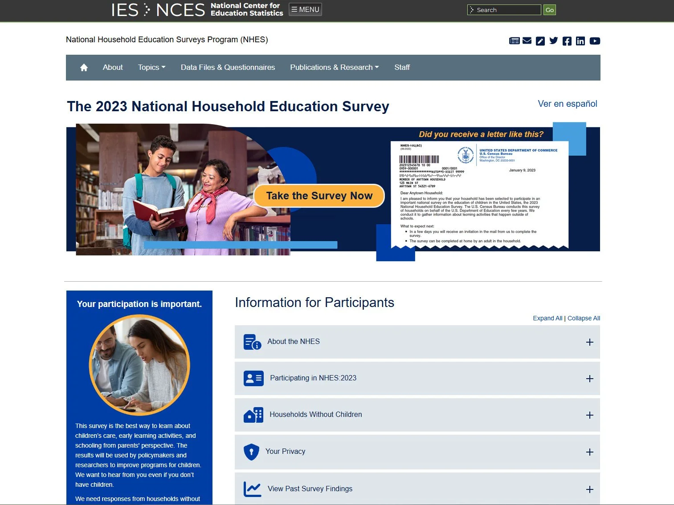Select the About menu item
The height and width of the screenshot is (505, 674).
point(112,67)
